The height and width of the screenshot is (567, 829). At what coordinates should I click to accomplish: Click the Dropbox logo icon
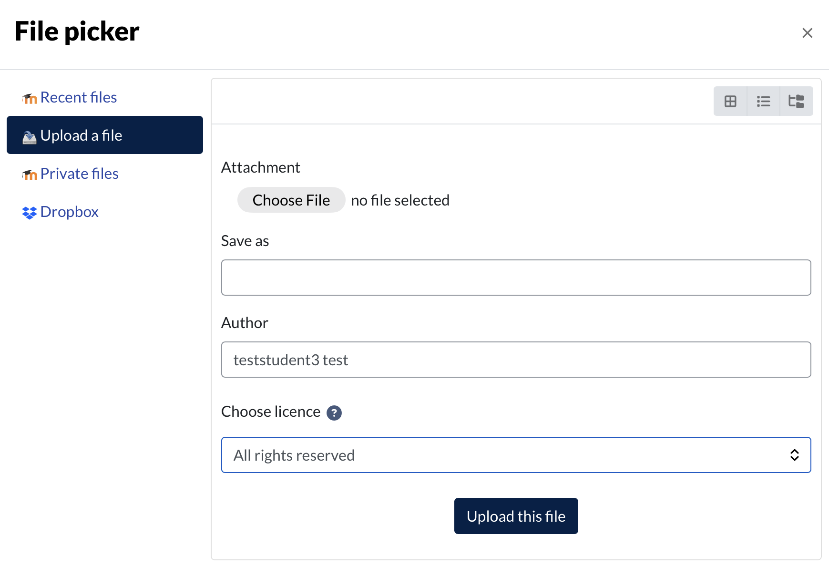pyautogui.click(x=29, y=213)
